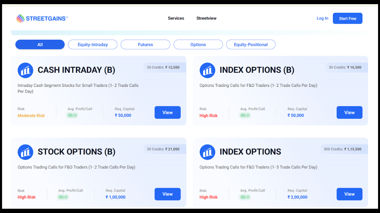Select the Equity-Positional filter

pyautogui.click(x=251, y=45)
